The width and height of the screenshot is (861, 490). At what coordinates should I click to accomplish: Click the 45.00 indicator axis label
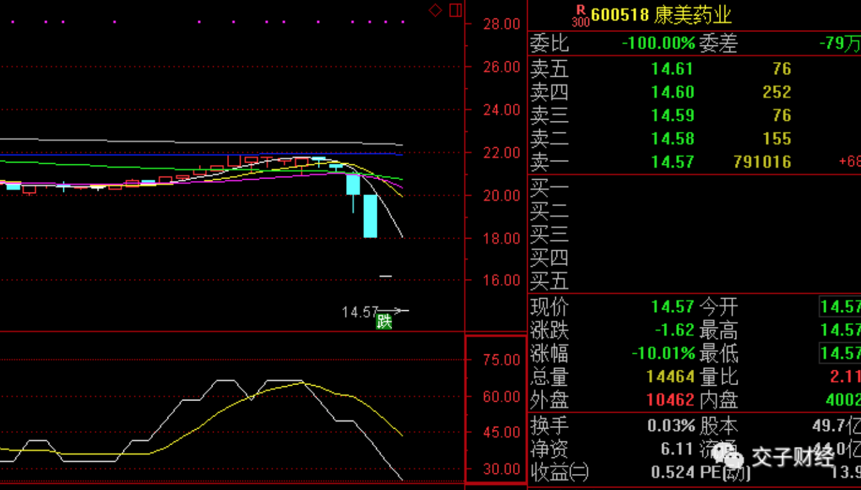(502, 432)
